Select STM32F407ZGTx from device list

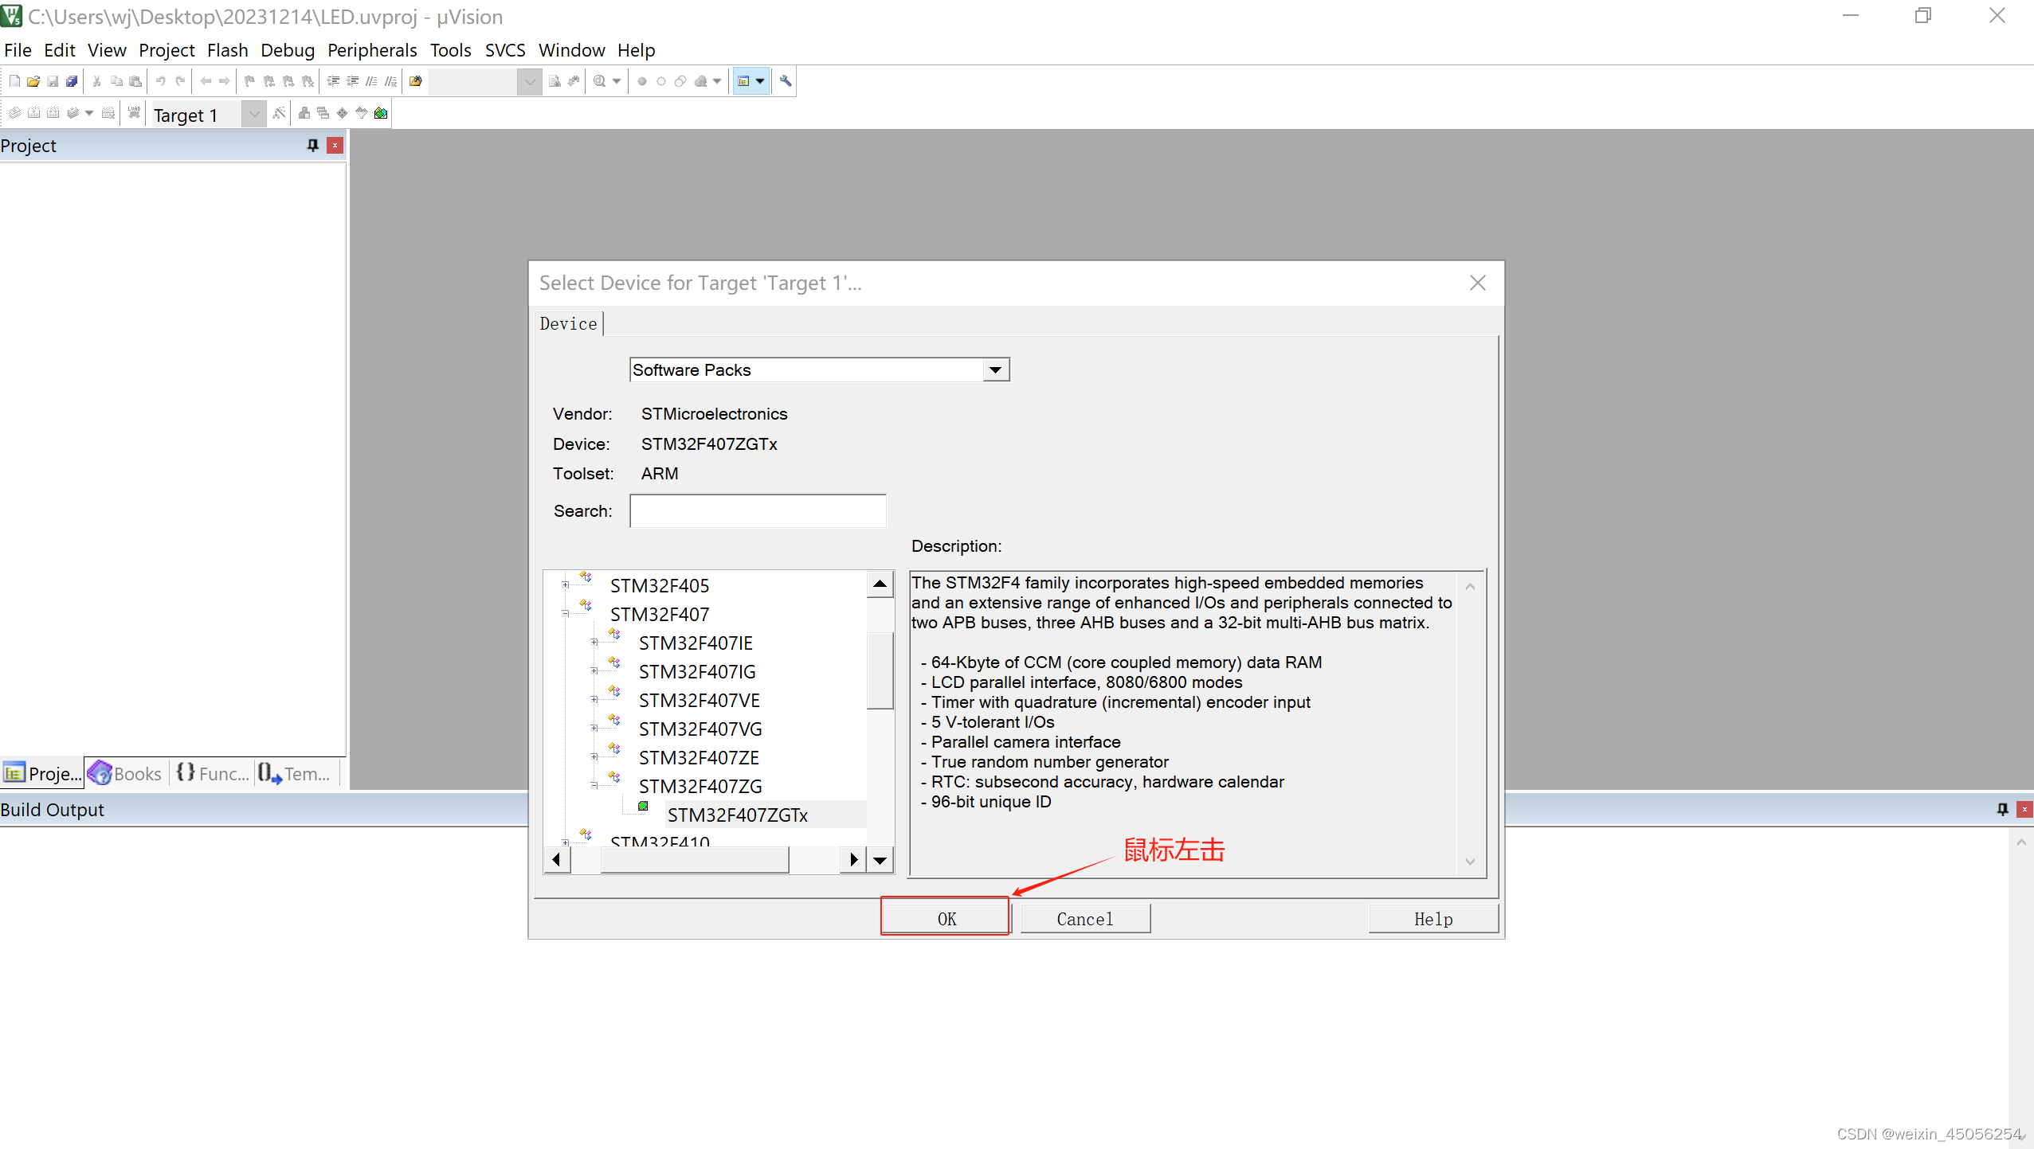736,815
